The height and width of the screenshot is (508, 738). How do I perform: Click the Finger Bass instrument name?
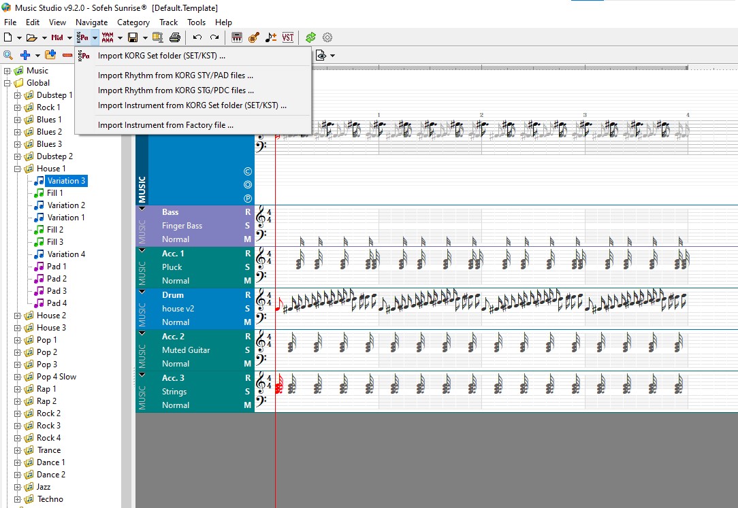(182, 226)
